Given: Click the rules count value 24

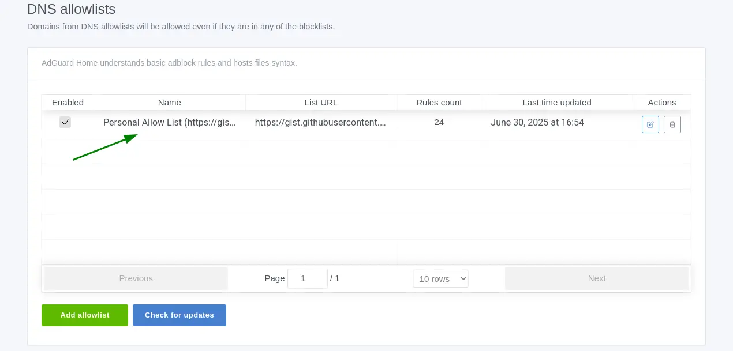Looking at the screenshot, I should click(x=439, y=122).
